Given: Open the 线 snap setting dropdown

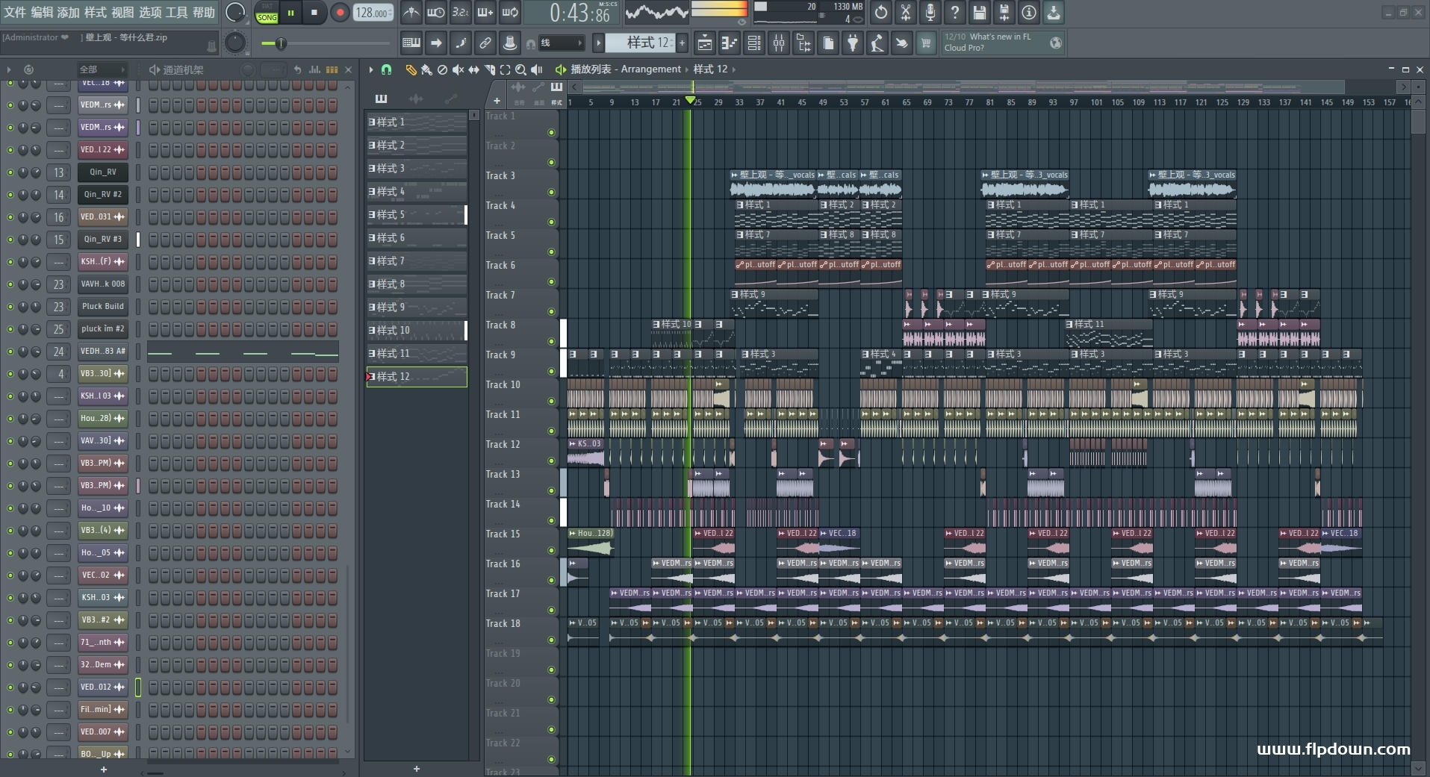Looking at the screenshot, I should 560,43.
